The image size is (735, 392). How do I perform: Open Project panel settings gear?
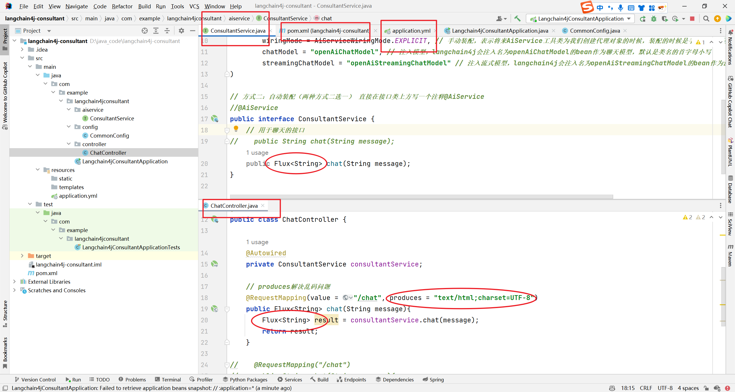tap(181, 31)
